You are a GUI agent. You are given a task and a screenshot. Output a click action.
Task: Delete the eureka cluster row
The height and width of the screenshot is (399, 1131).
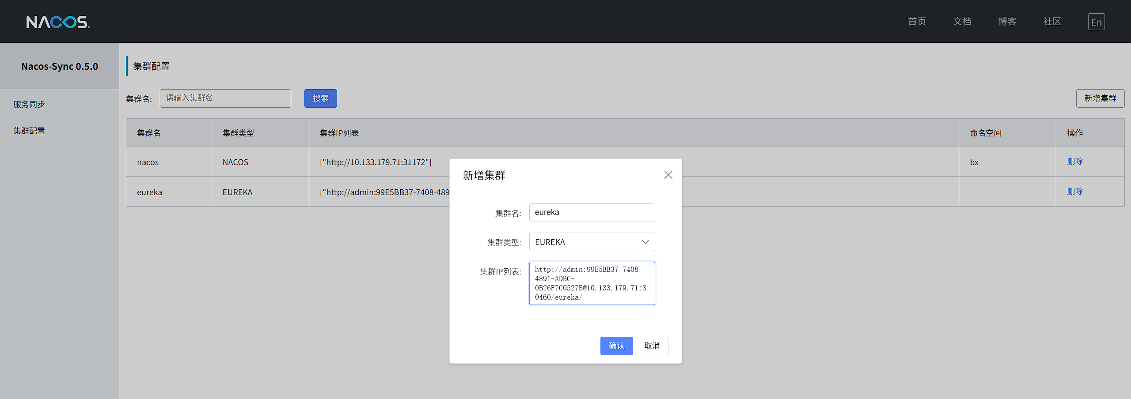1074,192
